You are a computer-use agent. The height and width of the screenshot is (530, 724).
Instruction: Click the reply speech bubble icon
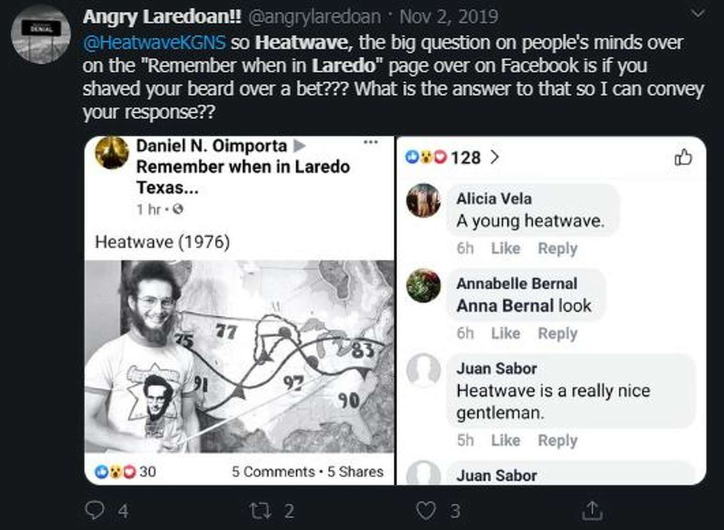coord(94,510)
